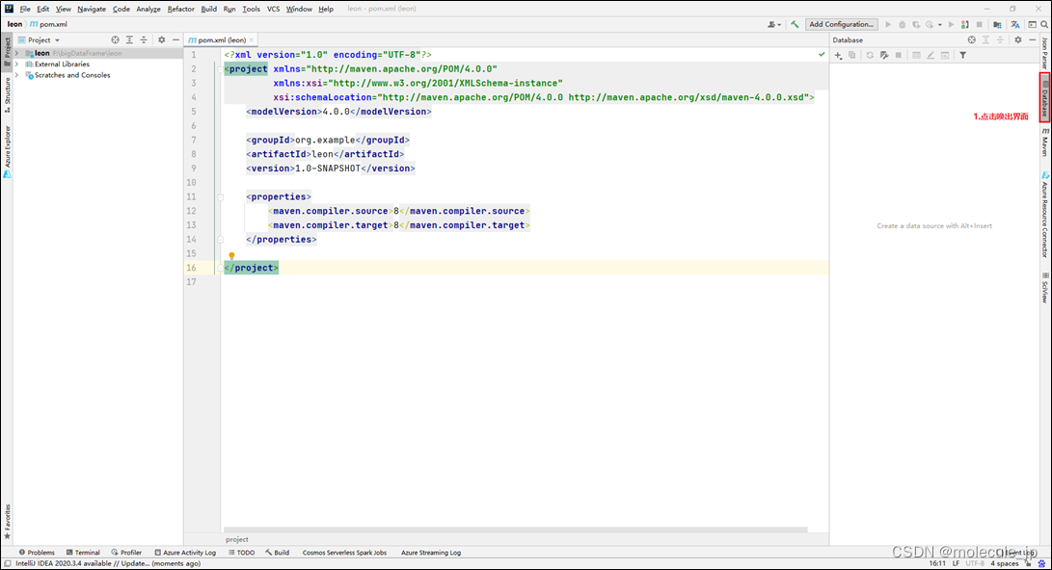Click the jump to query console icon
Image resolution: width=1052 pixels, height=570 pixels.
(945, 55)
